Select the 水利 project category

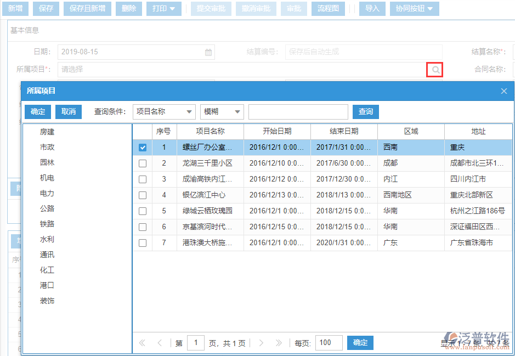[48, 239]
